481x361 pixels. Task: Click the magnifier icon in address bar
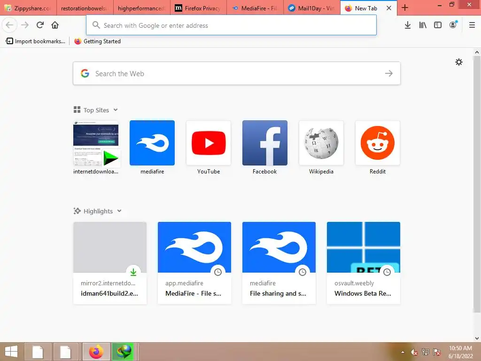[x=96, y=25]
